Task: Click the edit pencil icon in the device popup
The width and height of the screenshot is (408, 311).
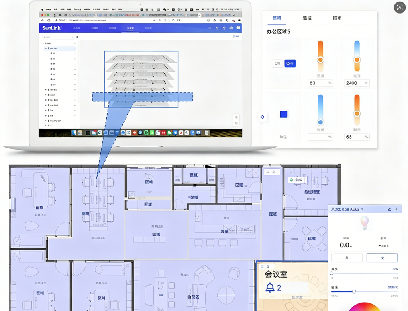Action: pyautogui.click(x=390, y=209)
